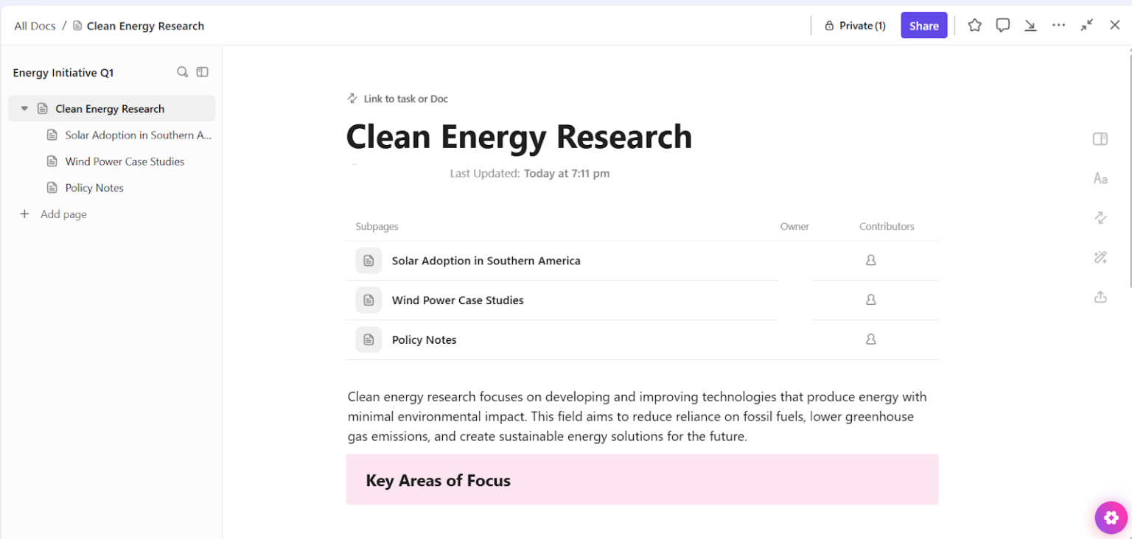Image resolution: width=1132 pixels, height=539 pixels.
Task: Collapse the Clean Energy Research page tree
Action: click(x=24, y=108)
